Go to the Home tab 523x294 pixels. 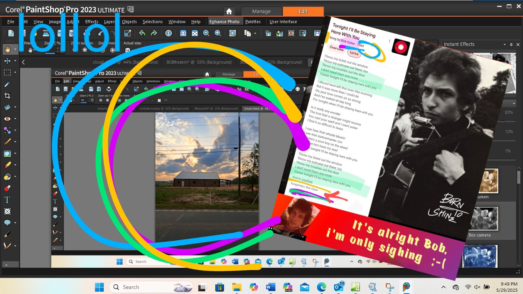pos(229,11)
